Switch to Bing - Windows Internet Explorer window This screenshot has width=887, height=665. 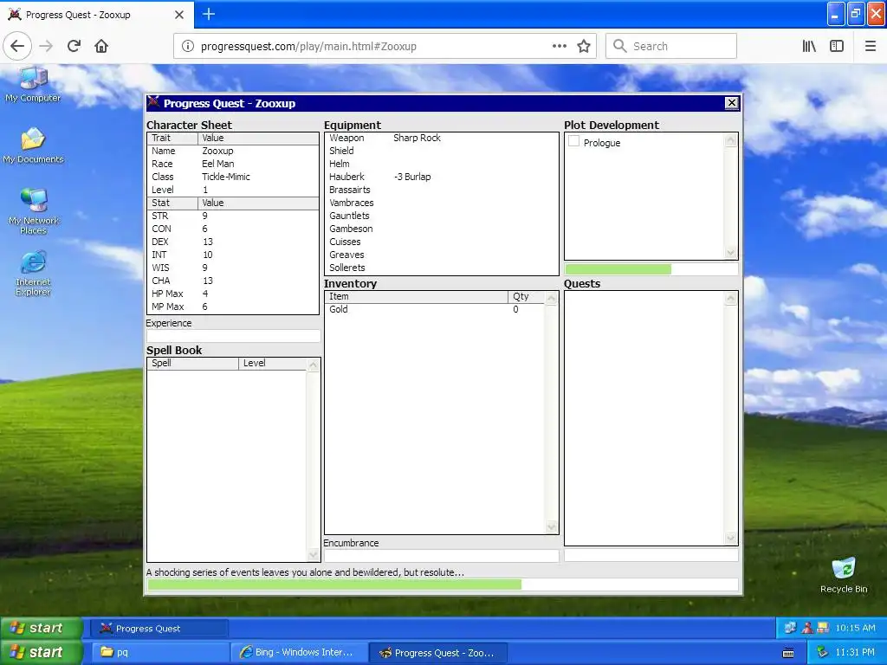pyautogui.click(x=299, y=653)
